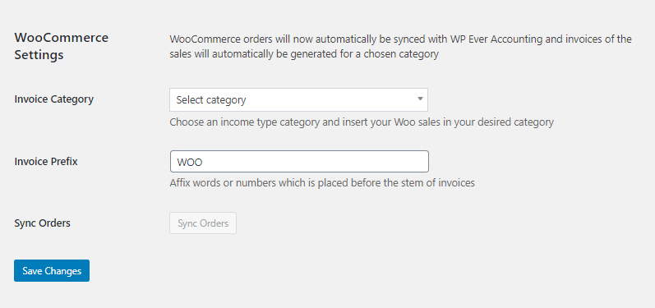Click the Invoice Category field label

tap(54, 99)
